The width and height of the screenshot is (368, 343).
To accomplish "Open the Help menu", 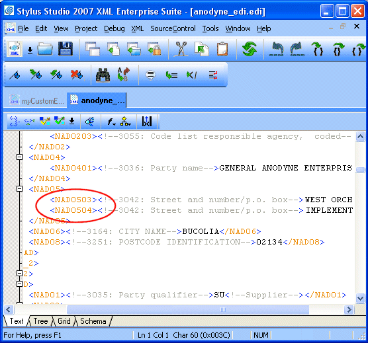I will (x=264, y=29).
